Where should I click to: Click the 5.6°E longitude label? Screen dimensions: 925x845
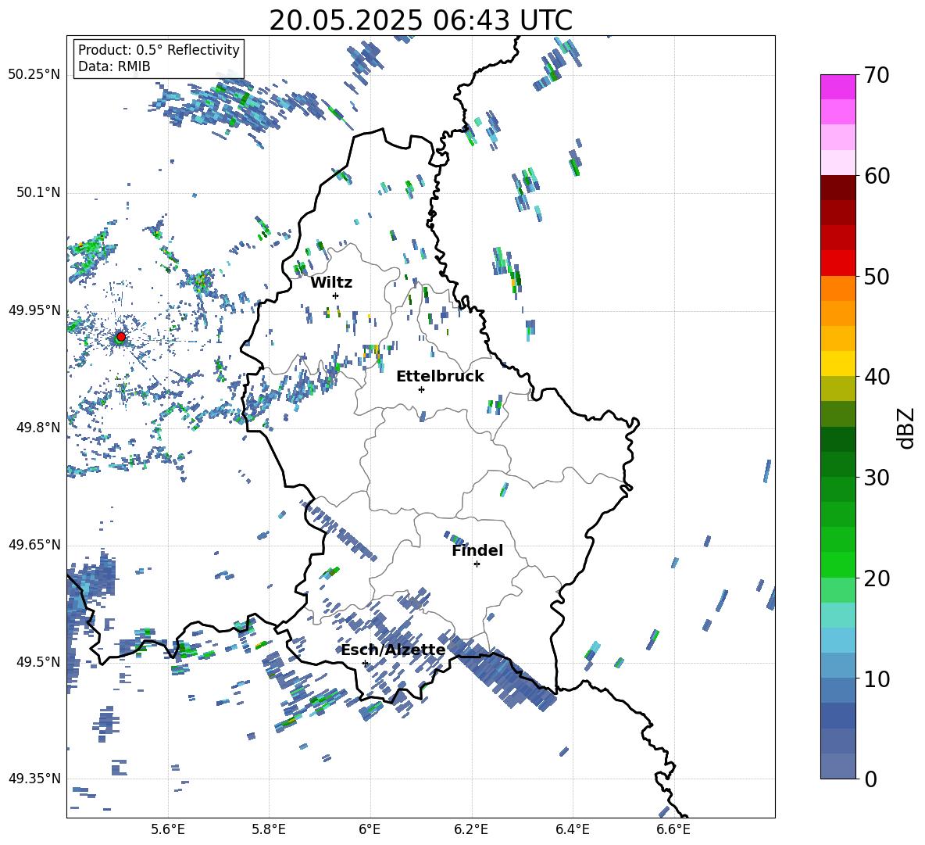tap(168, 829)
